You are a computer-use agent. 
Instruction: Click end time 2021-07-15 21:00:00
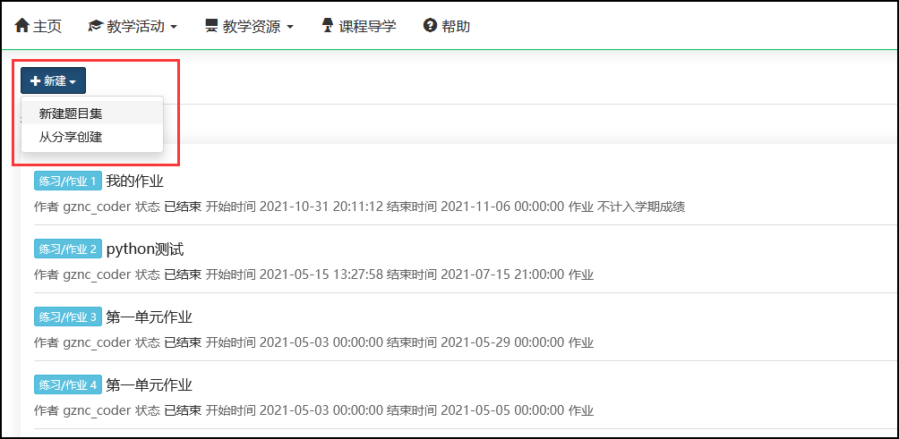coord(503,274)
